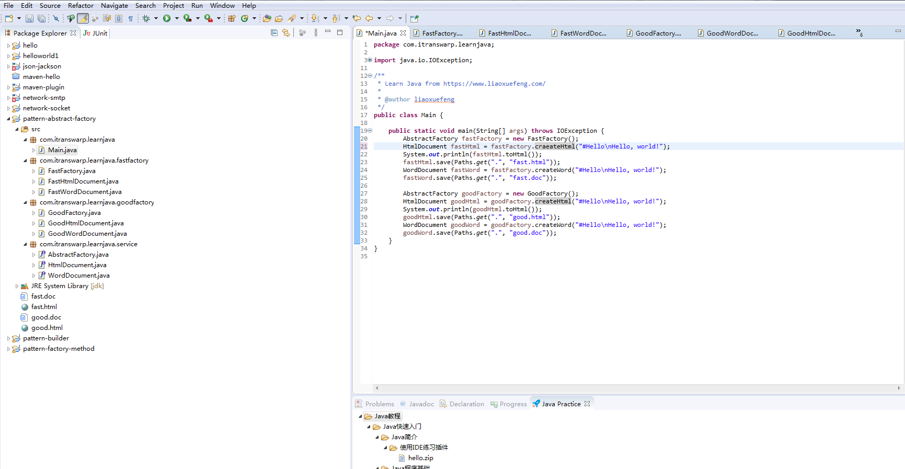905x469 pixels.
Task: Collapse the pattern-abstract-factory project
Action: point(8,119)
